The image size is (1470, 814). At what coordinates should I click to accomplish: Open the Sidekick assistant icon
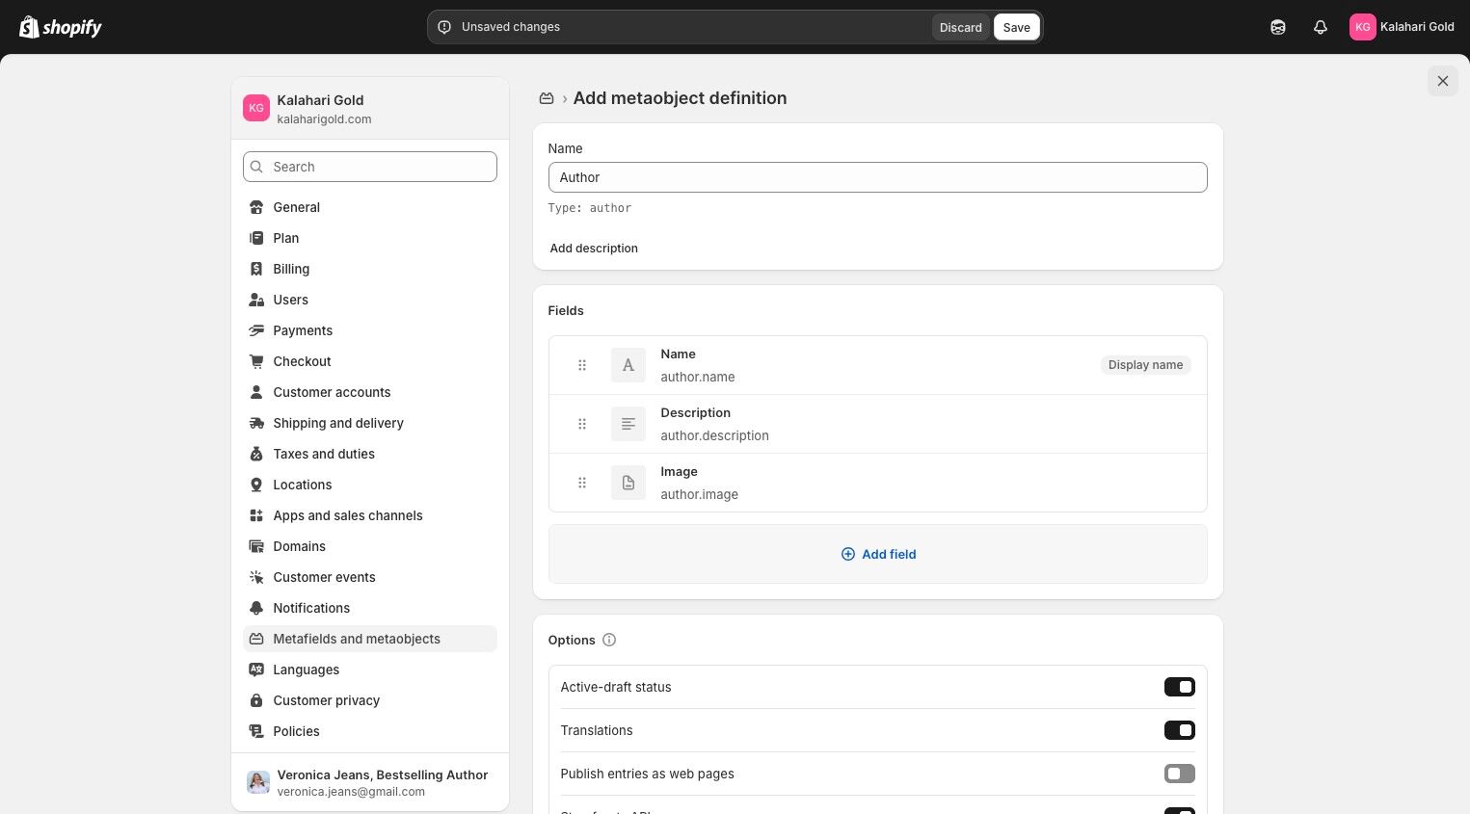pos(1278,27)
